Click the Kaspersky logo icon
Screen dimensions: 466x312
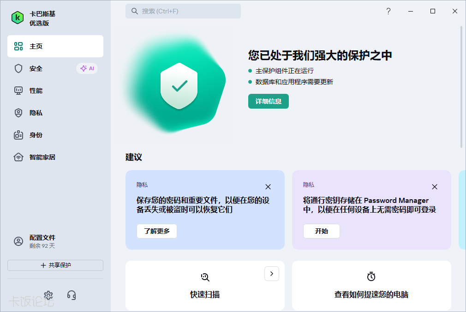coord(18,18)
